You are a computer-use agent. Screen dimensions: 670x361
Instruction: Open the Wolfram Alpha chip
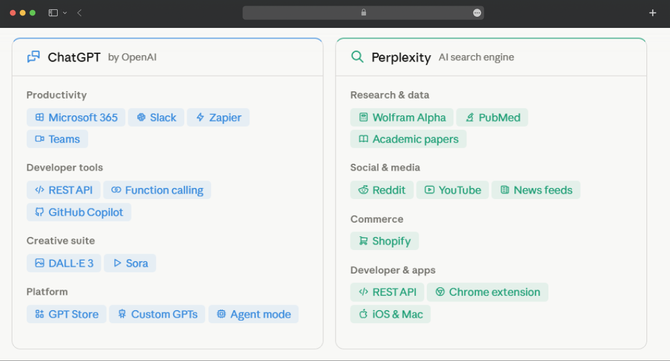tap(402, 117)
